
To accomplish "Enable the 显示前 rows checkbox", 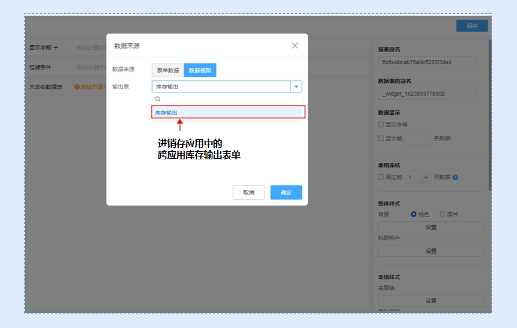I will click(x=381, y=139).
